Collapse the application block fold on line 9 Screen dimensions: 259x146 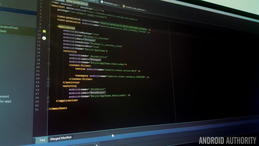click(49, 25)
